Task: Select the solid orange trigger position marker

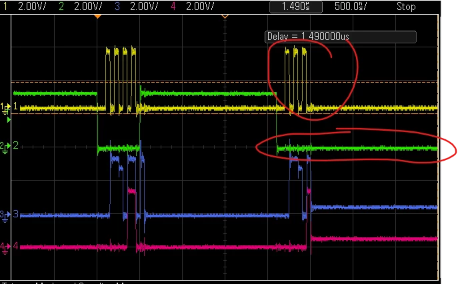Action: (x=97, y=17)
